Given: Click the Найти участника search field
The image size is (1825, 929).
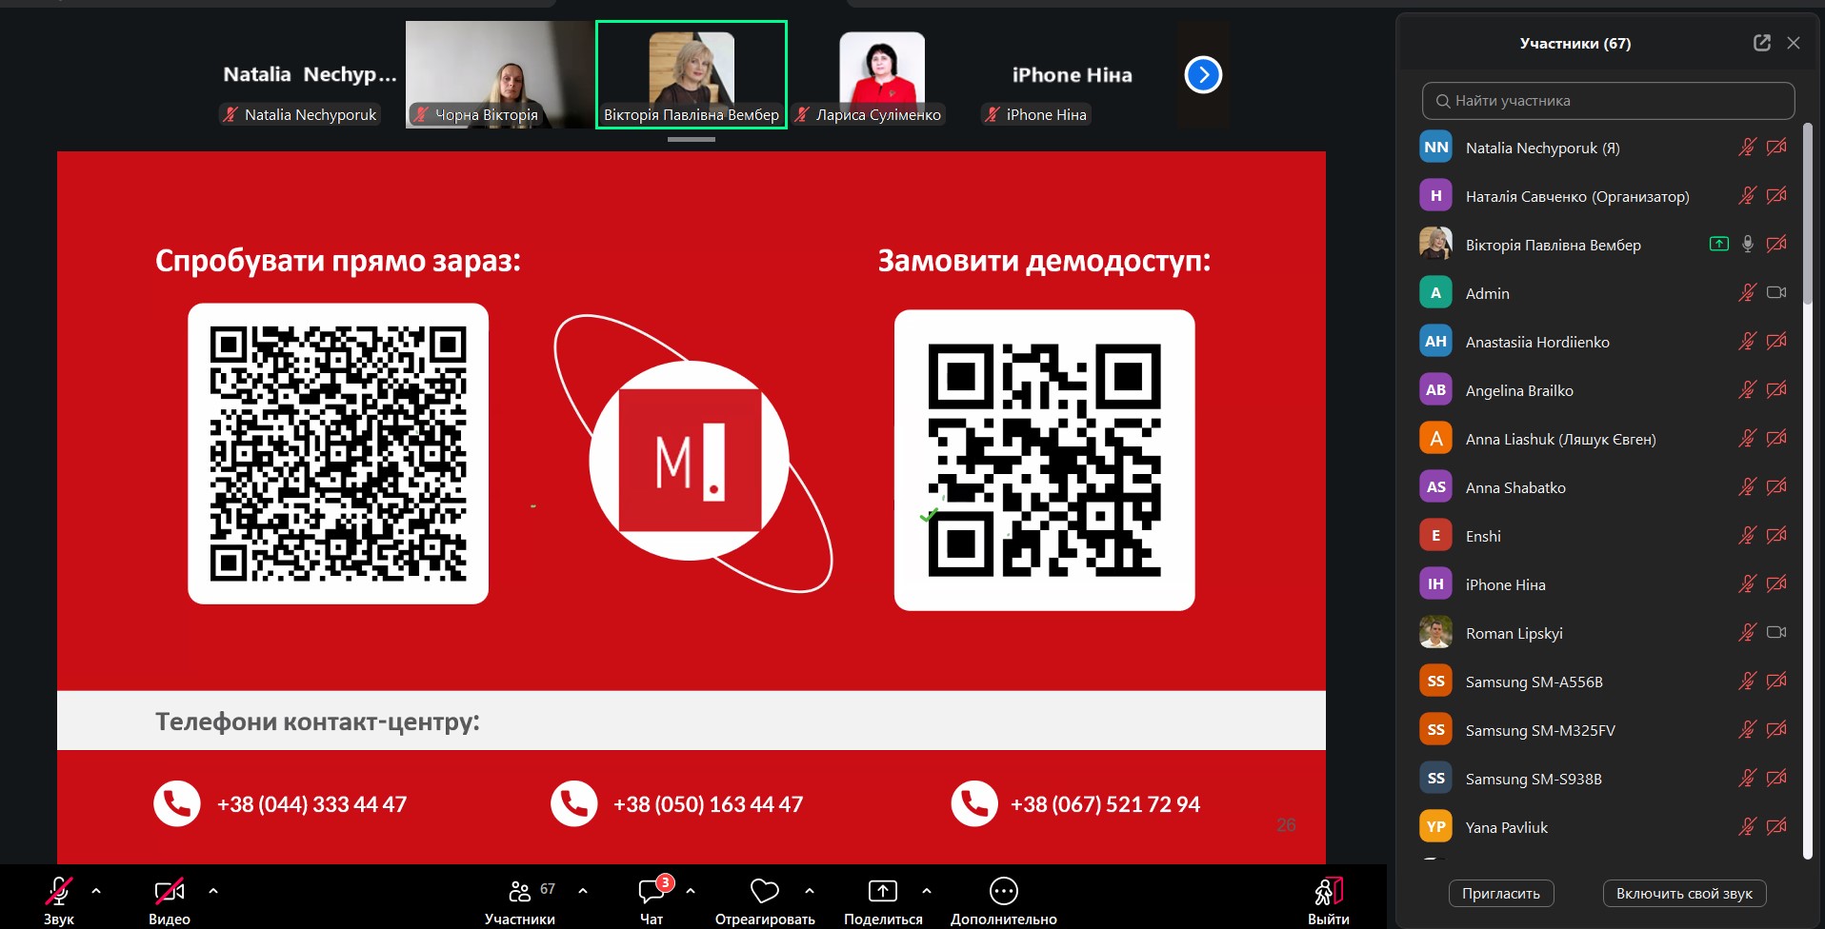Looking at the screenshot, I should point(1608,101).
